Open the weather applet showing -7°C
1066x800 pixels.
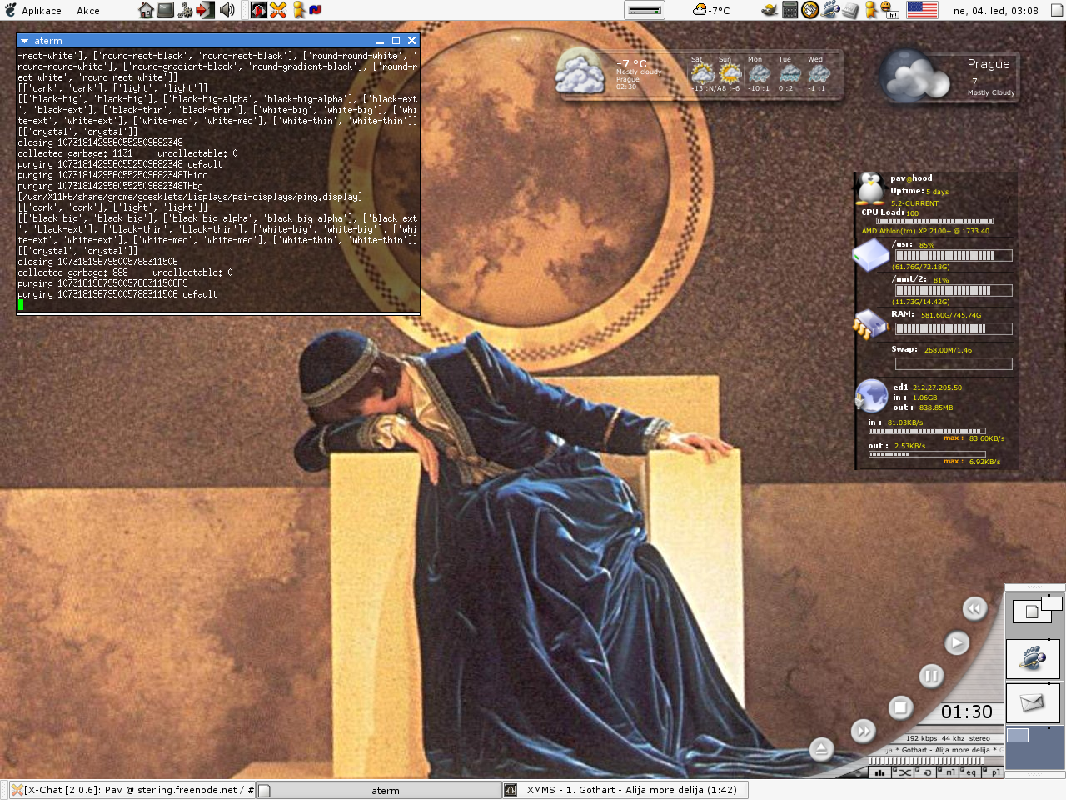tap(711, 10)
